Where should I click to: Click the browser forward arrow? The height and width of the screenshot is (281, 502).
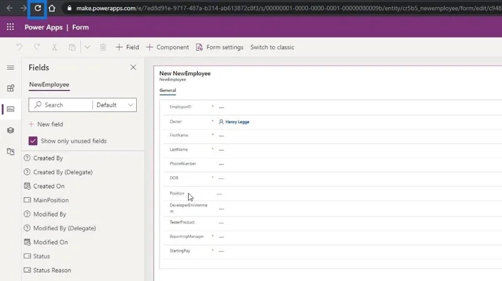(23, 8)
